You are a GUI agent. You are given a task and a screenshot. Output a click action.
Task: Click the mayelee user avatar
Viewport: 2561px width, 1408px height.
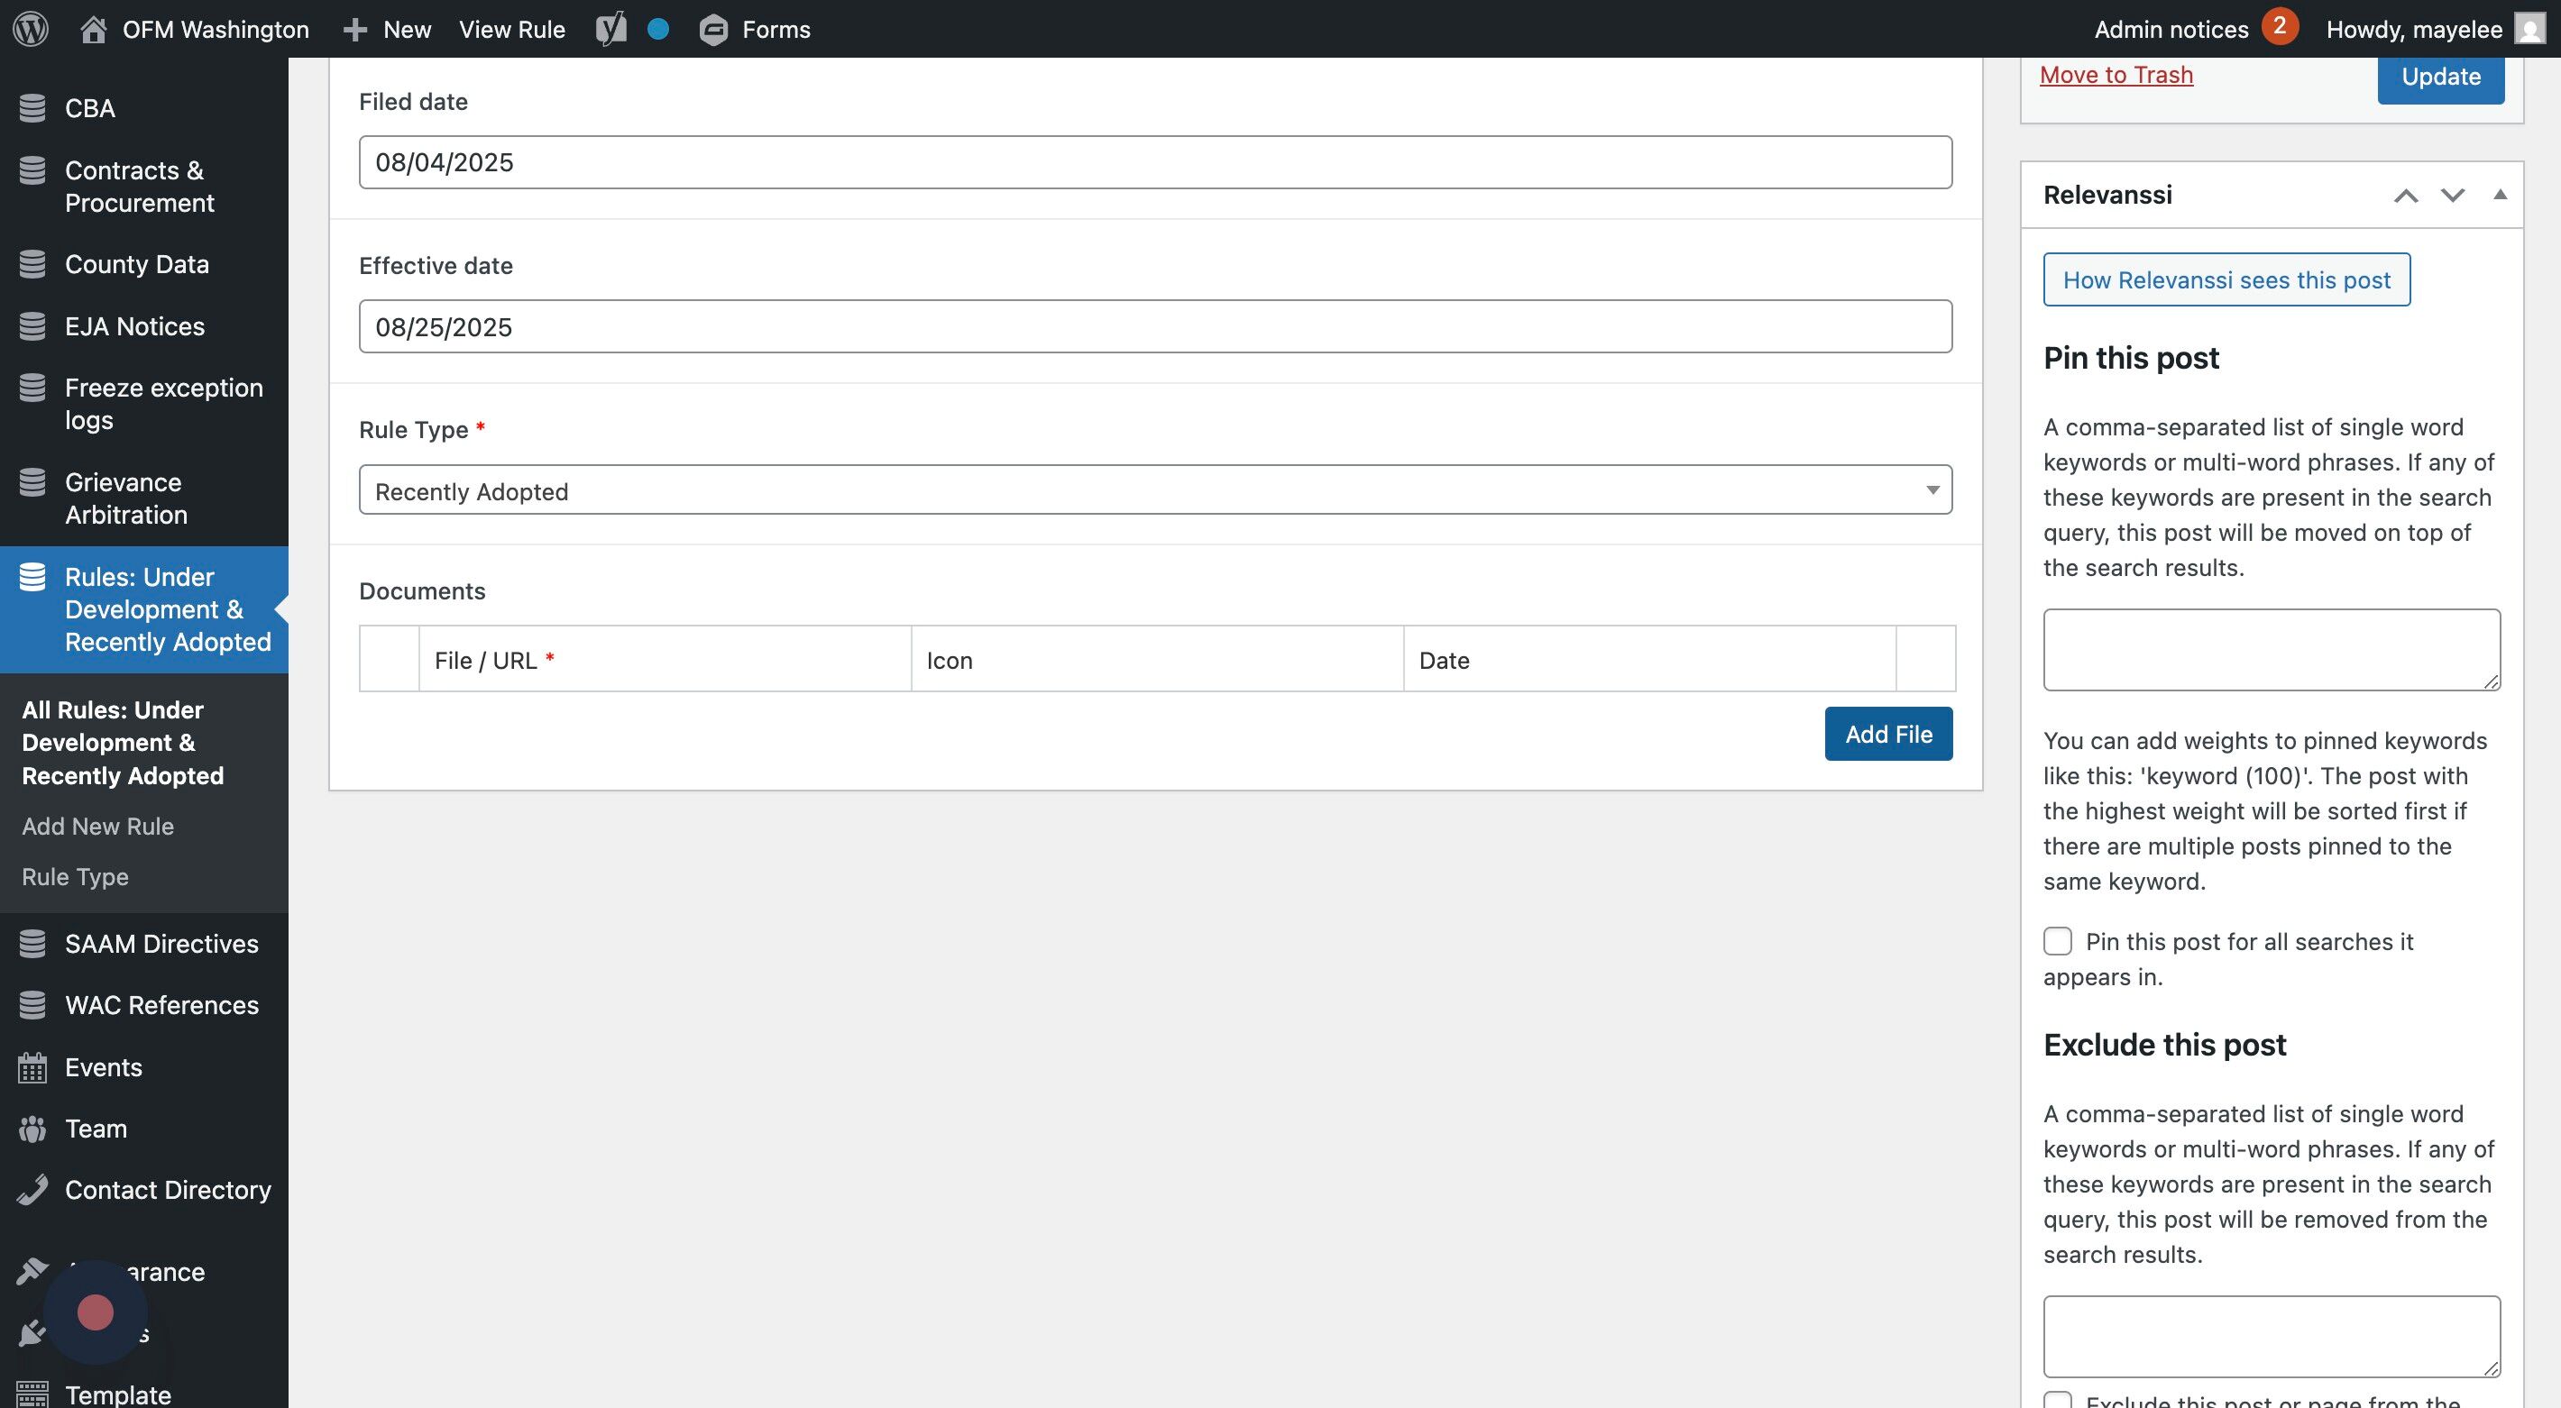(2529, 29)
